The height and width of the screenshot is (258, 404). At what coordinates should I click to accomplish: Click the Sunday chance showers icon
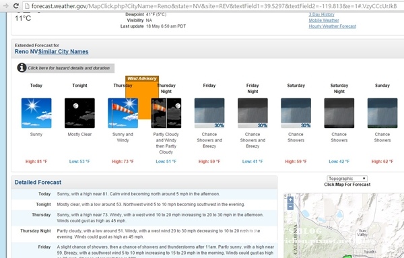coord(382,113)
